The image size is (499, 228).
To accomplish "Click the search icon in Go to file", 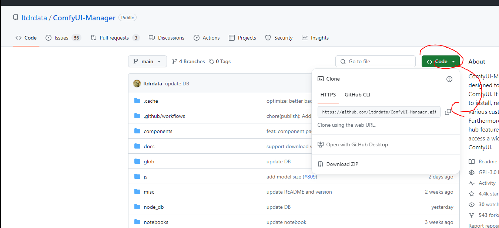I will click(x=343, y=61).
